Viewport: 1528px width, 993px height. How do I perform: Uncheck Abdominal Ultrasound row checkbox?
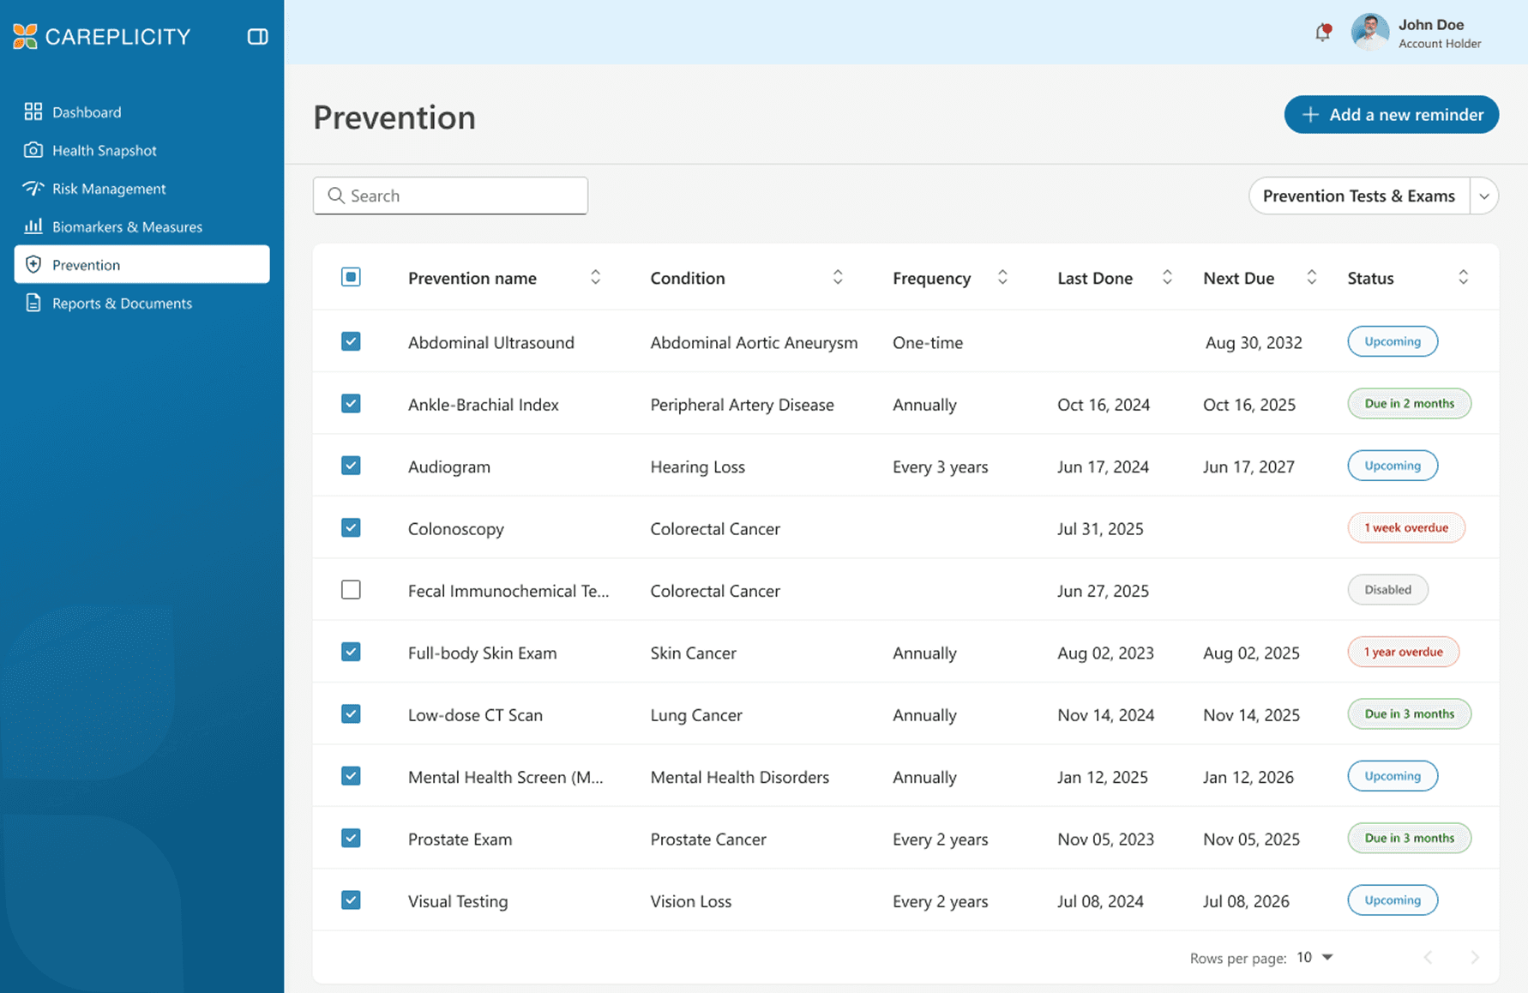tap(351, 341)
